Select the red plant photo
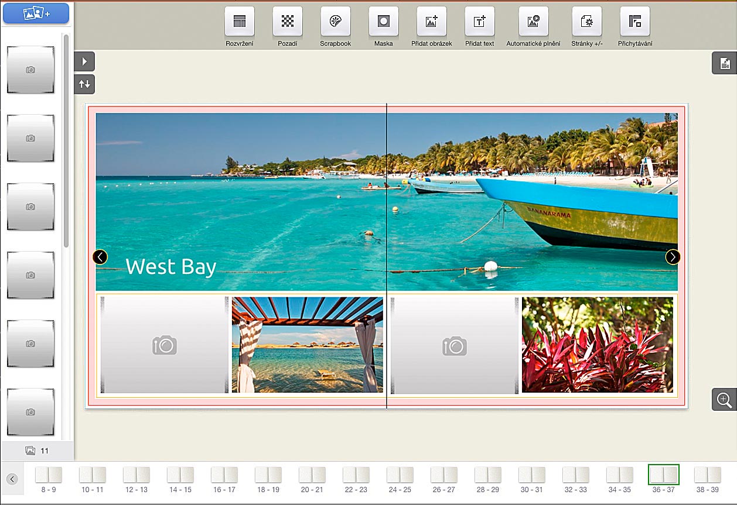The width and height of the screenshot is (737, 505). pos(598,345)
